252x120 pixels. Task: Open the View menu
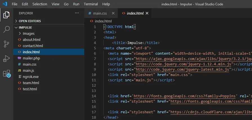55,4
